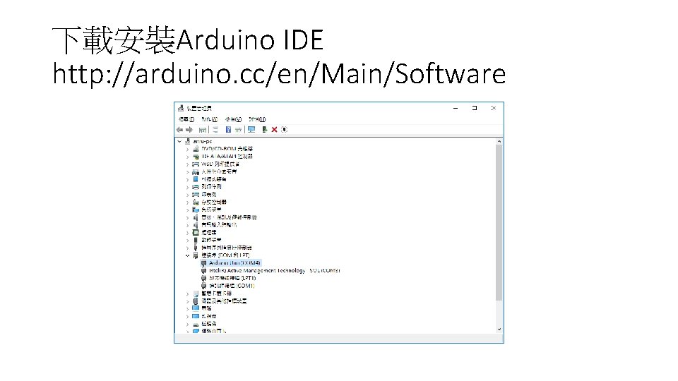Click the scrollbar down arrow in device tree
The width and height of the screenshot is (678, 381).
point(499,329)
